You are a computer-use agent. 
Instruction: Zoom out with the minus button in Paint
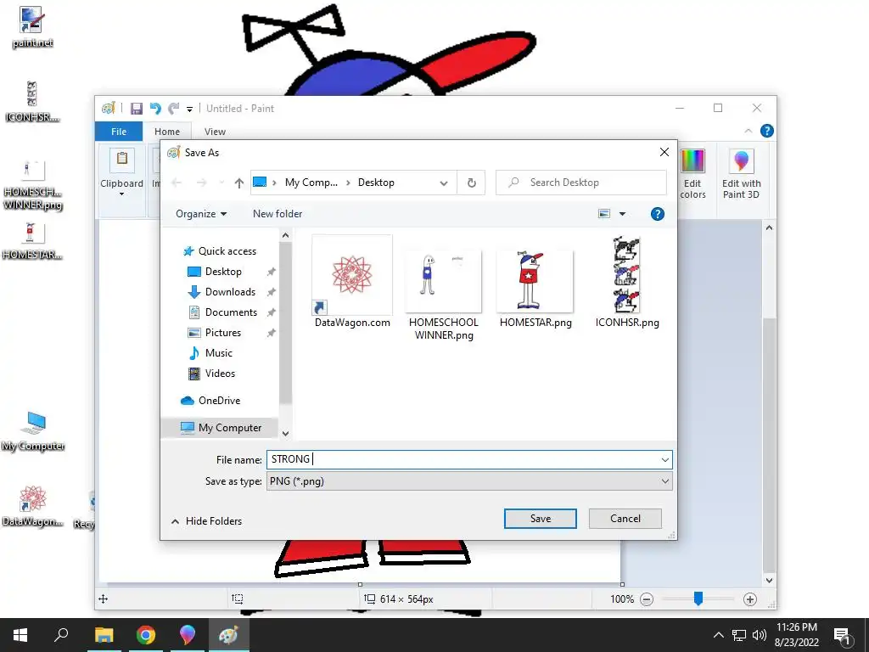click(646, 599)
